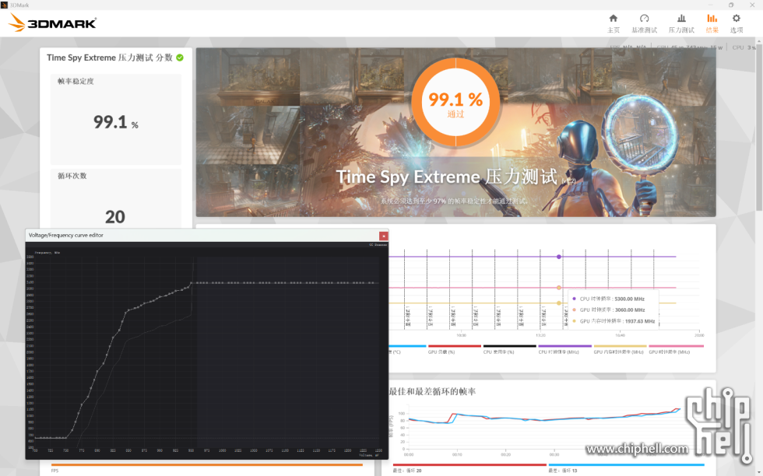Click the 帧率稳定度 label
The height and width of the screenshot is (476, 763).
click(x=76, y=81)
